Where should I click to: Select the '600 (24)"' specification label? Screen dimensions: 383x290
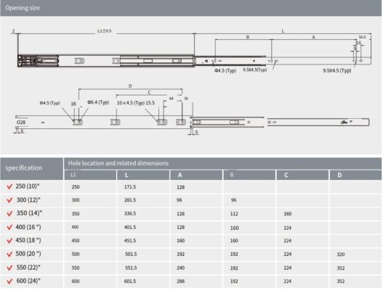point(28,281)
